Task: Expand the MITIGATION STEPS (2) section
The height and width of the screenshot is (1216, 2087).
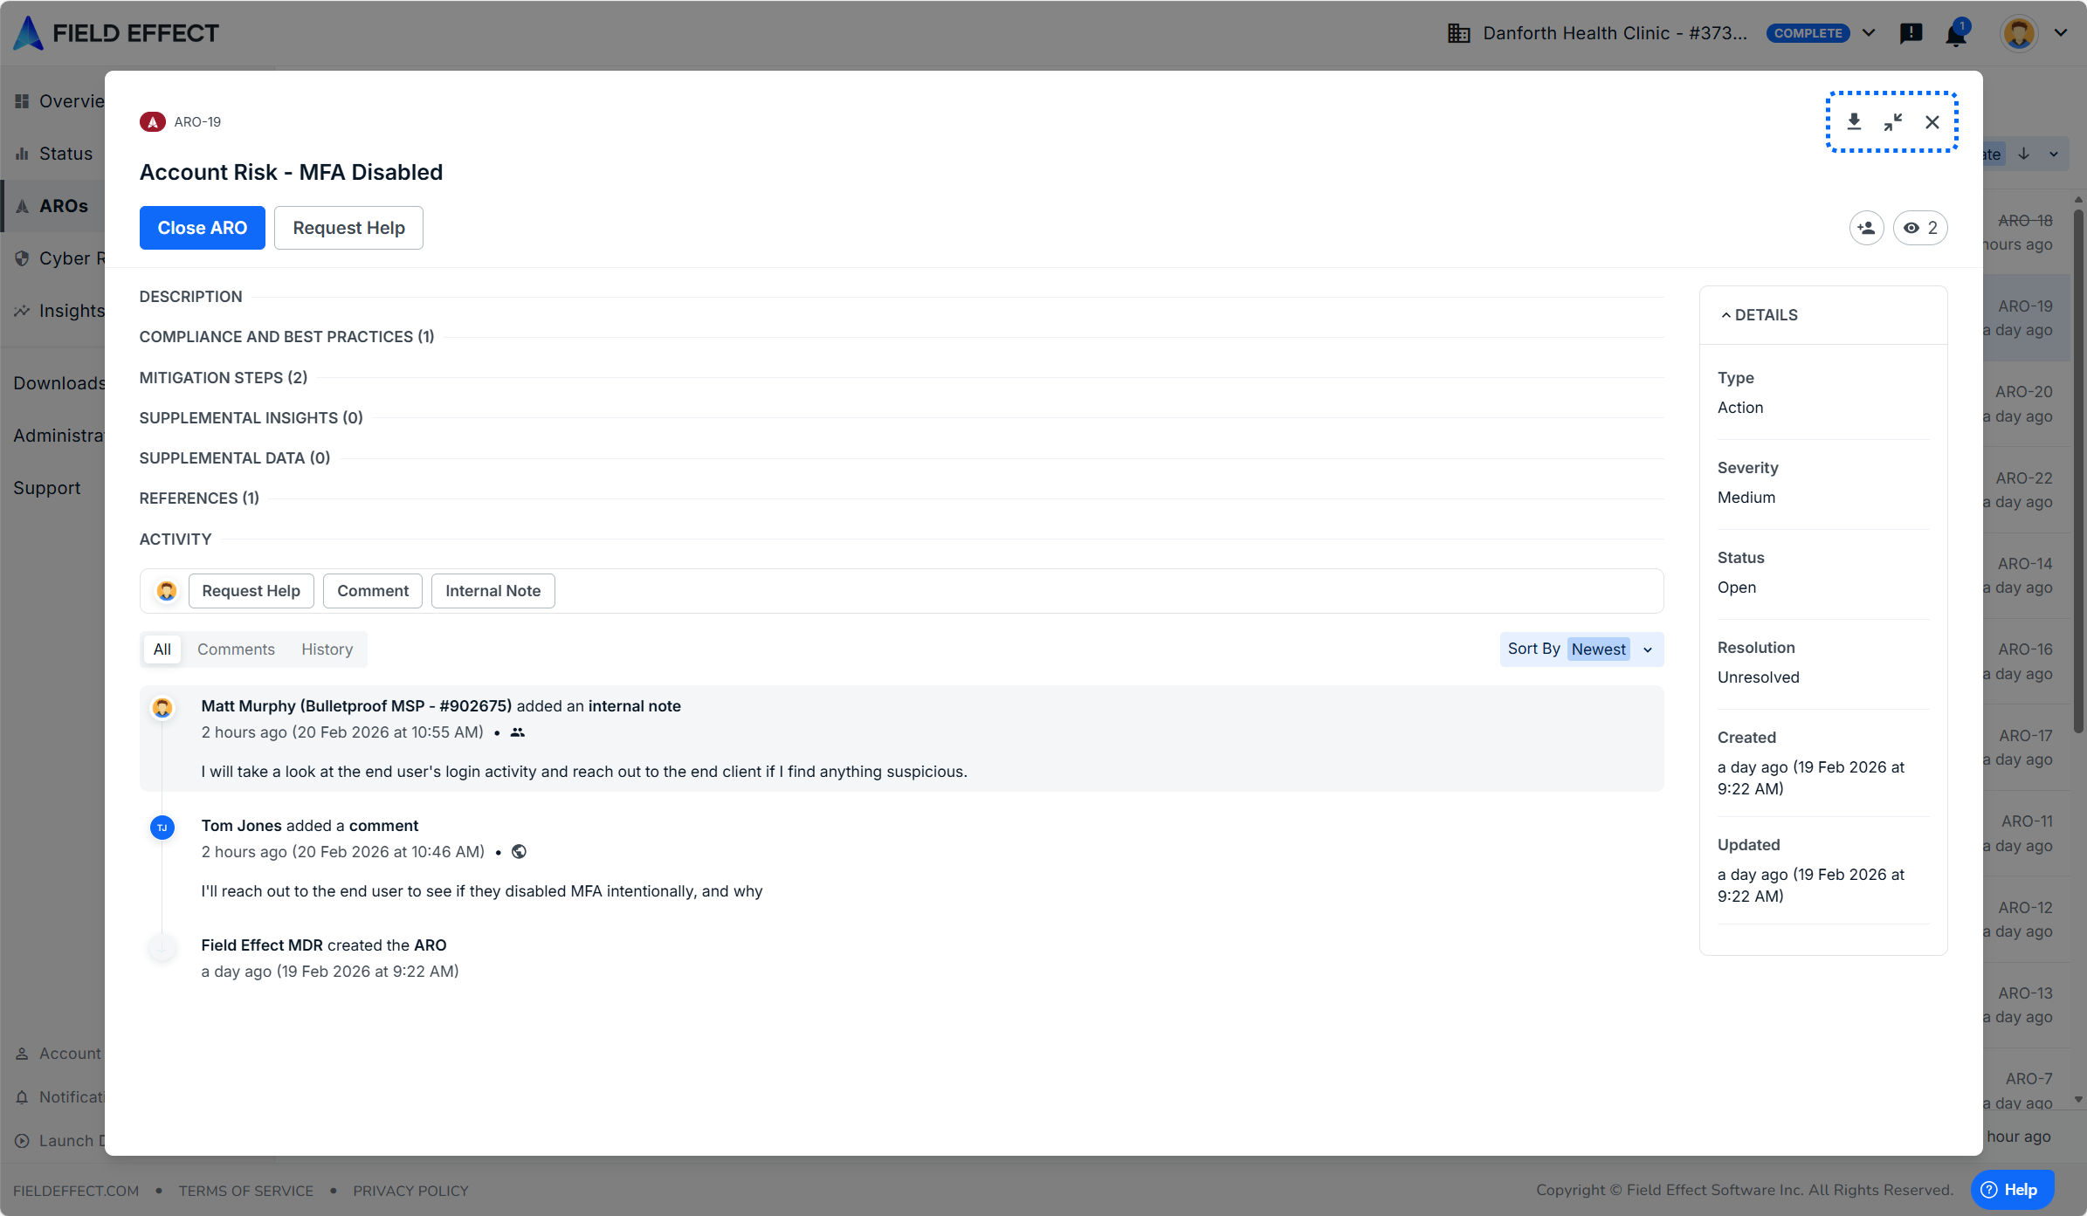Action: (224, 378)
